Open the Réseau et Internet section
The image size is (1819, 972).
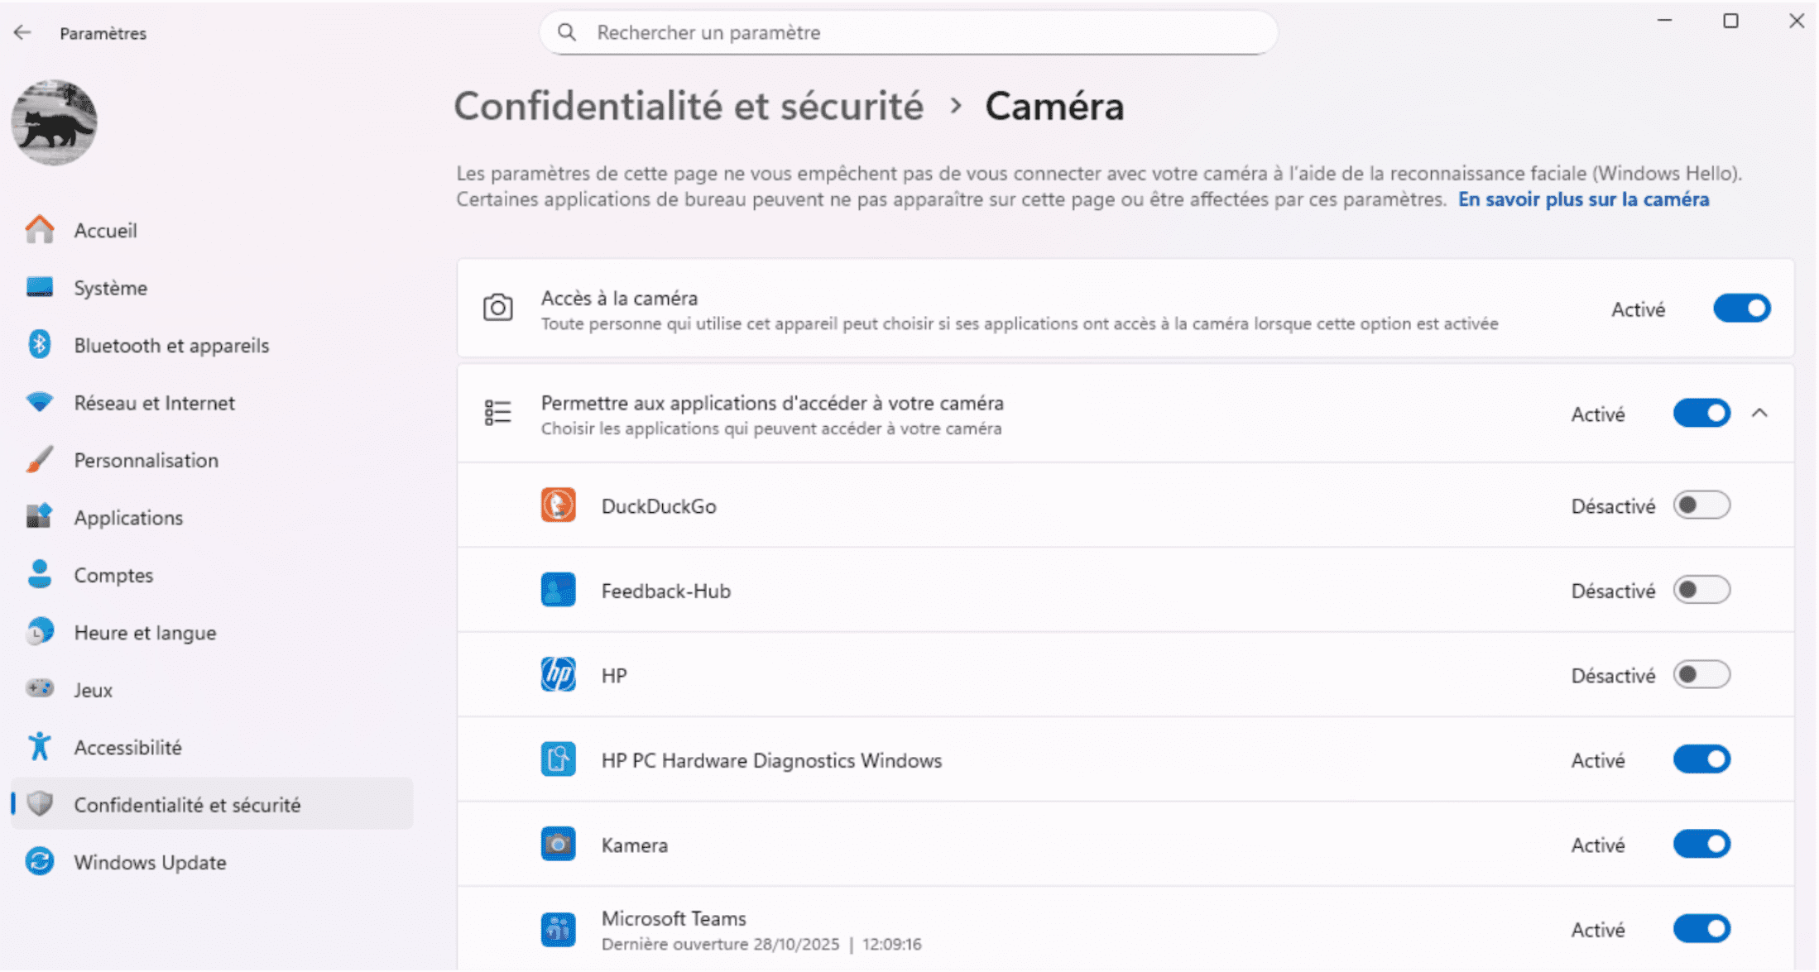click(154, 403)
